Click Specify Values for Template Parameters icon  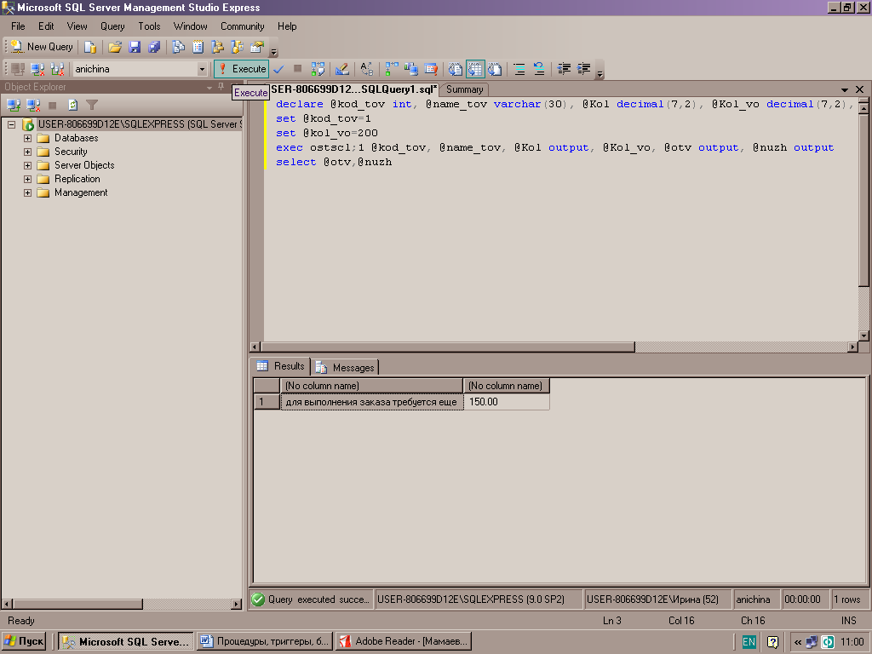(366, 69)
